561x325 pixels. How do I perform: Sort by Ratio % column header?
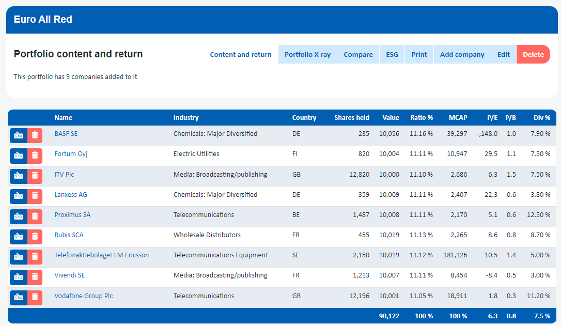[x=422, y=118]
